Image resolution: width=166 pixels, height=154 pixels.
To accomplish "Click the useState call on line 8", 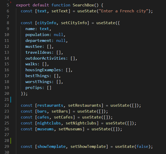I will pos(106,23).
